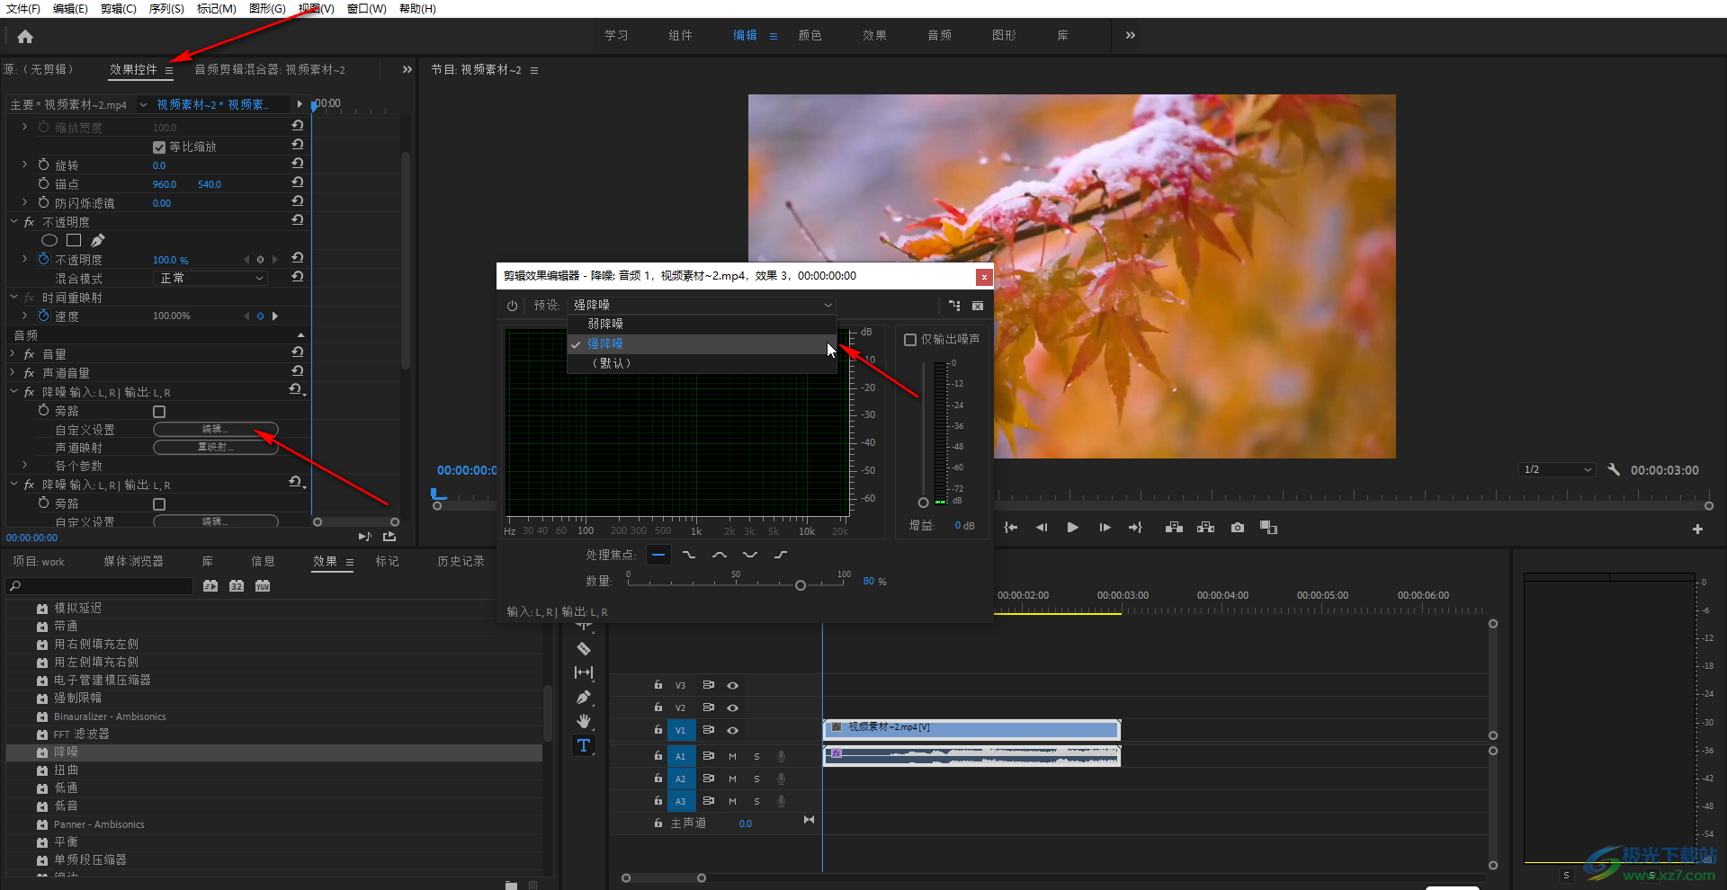The image size is (1727, 890).
Task: Click the pen mask tool under Opacity
Action: point(98,240)
